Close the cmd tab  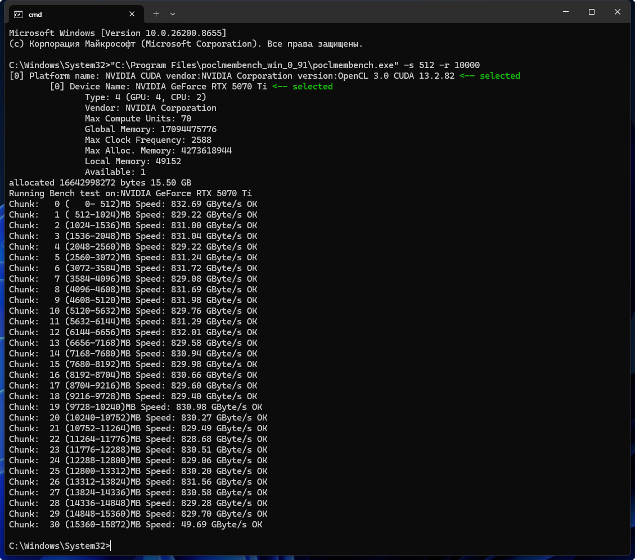click(x=132, y=13)
